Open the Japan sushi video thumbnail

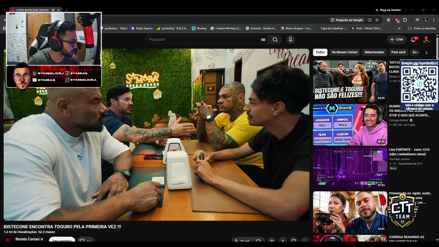(x=350, y=212)
